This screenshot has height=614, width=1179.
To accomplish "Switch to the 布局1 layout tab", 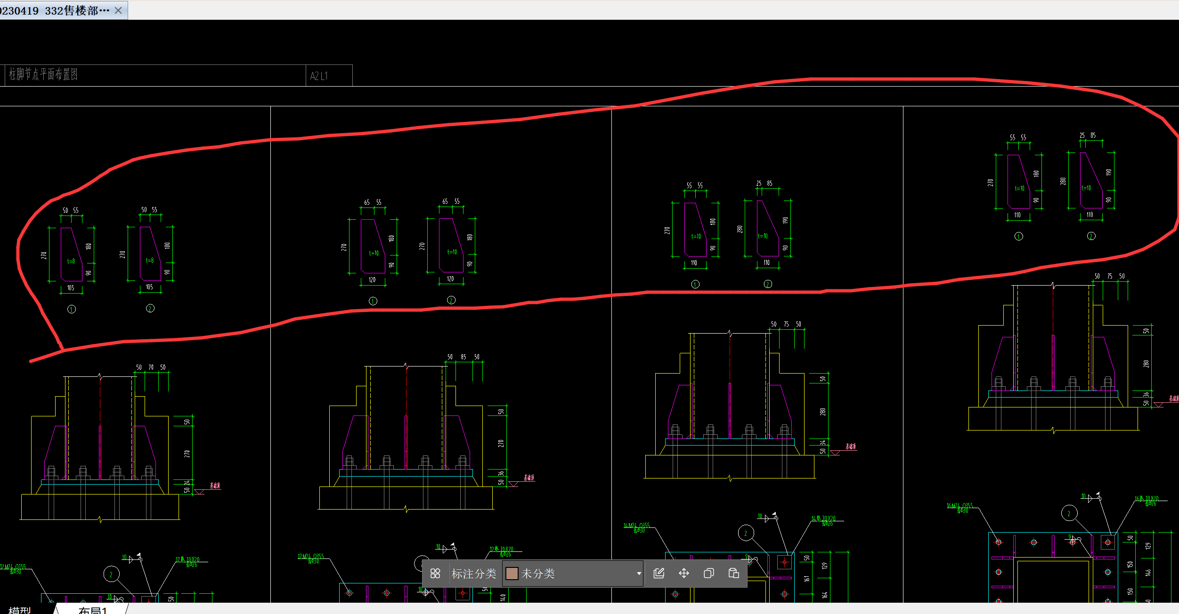I will 93,610.
